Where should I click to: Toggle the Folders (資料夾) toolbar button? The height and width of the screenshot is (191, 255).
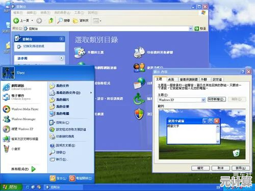coord(81,21)
